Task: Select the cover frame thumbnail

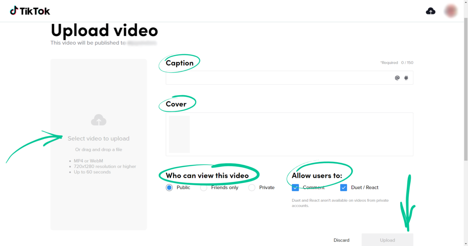Action: point(179,134)
